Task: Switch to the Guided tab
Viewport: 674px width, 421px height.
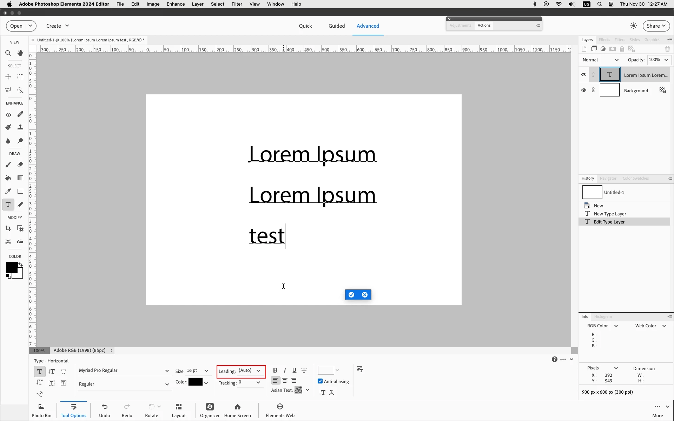Action: click(336, 26)
